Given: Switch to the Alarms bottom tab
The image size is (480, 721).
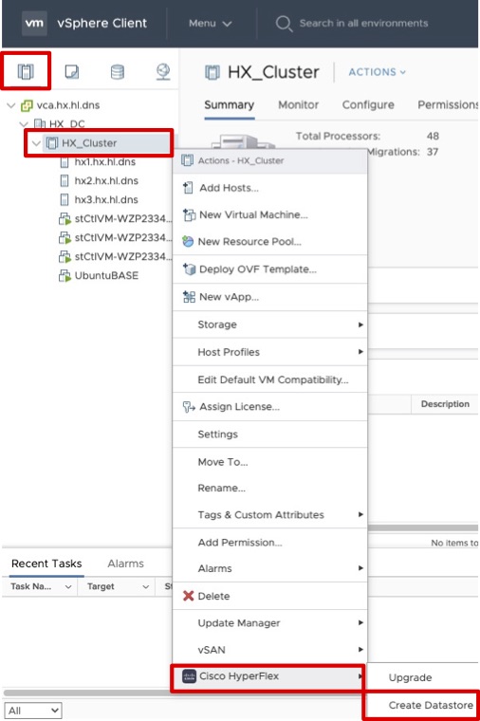Looking at the screenshot, I should pyautogui.click(x=125, y=564).
